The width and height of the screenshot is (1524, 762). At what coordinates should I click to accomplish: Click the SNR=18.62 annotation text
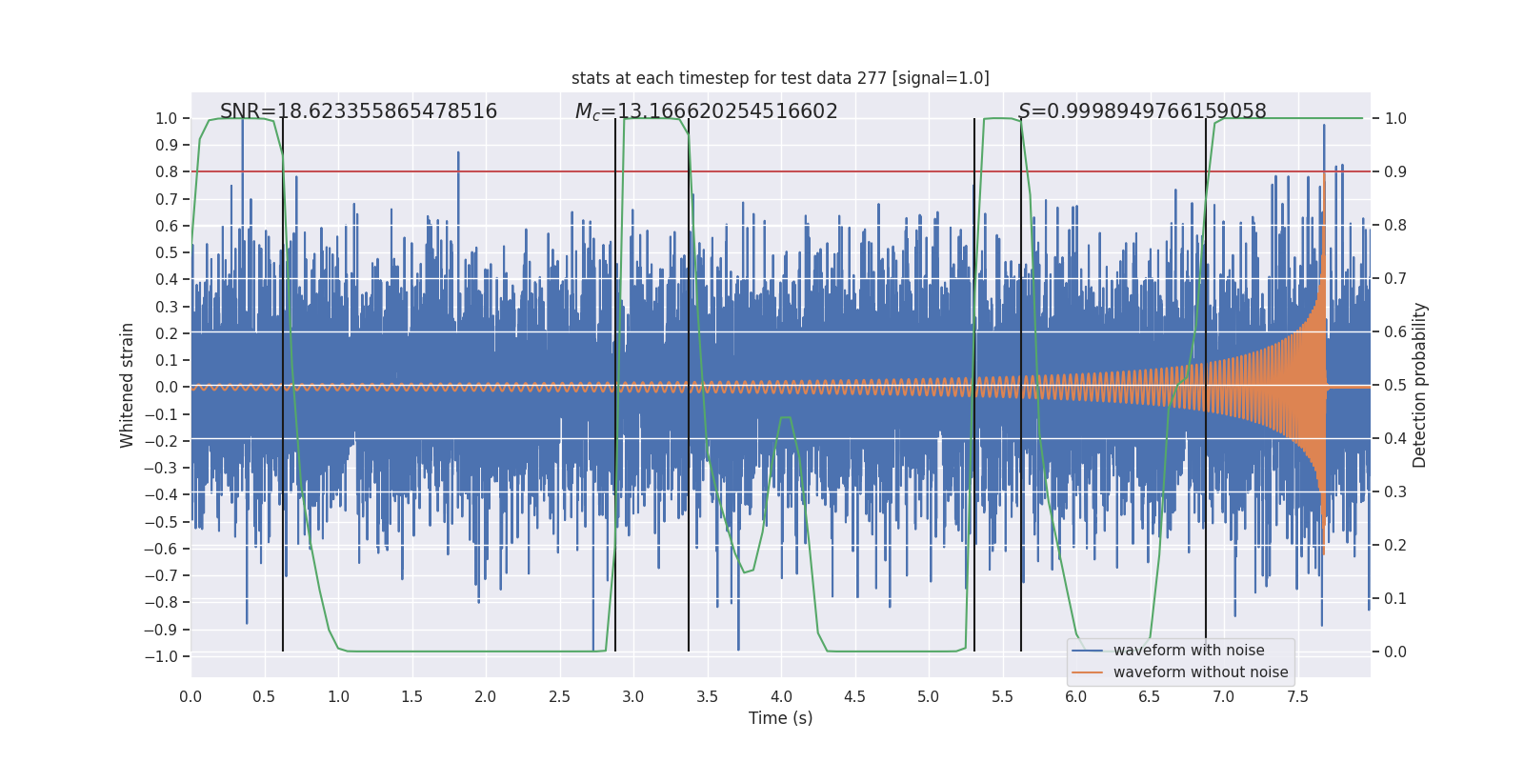(358, 111)
